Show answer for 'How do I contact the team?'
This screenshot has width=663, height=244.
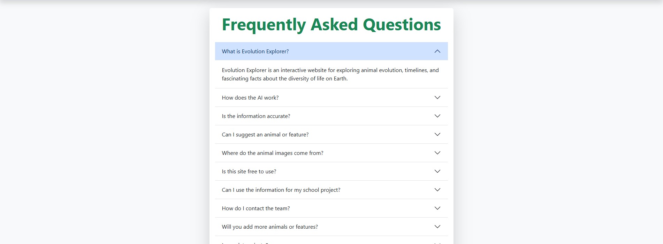tap(256, 208)
